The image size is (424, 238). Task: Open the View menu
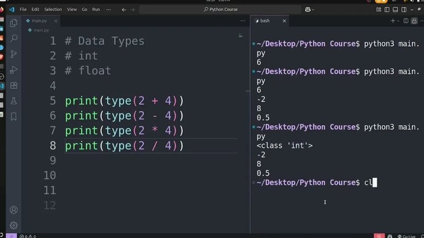pos(72,10)
